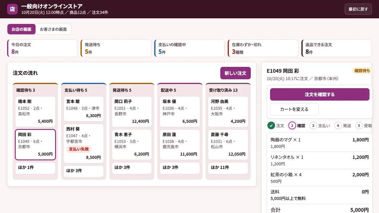Select order card 原田 蓮 E1038
Screen dimensions: 379x213
[180, 145]
